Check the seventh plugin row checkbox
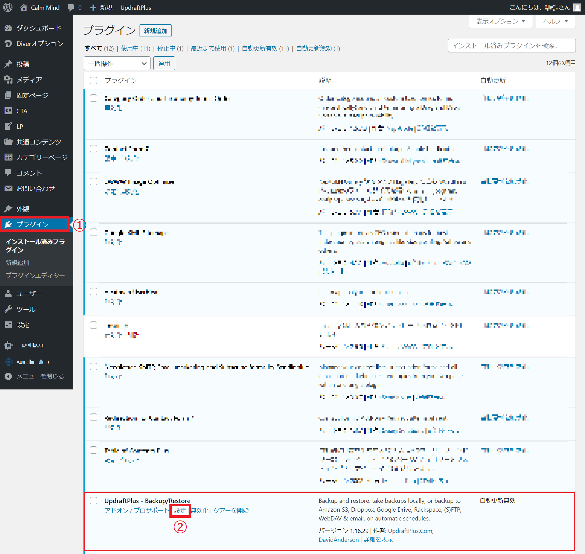This screenshot has width=585, height=554. pos(94,367)
